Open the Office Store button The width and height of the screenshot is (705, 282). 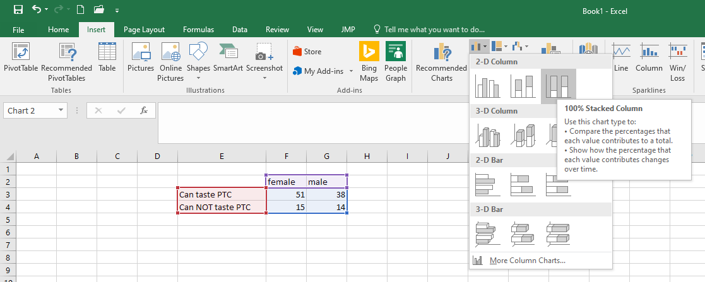tap(307, 52)
